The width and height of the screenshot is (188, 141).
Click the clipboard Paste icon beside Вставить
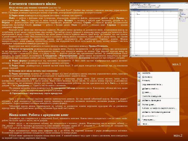(x=139, y=81)
